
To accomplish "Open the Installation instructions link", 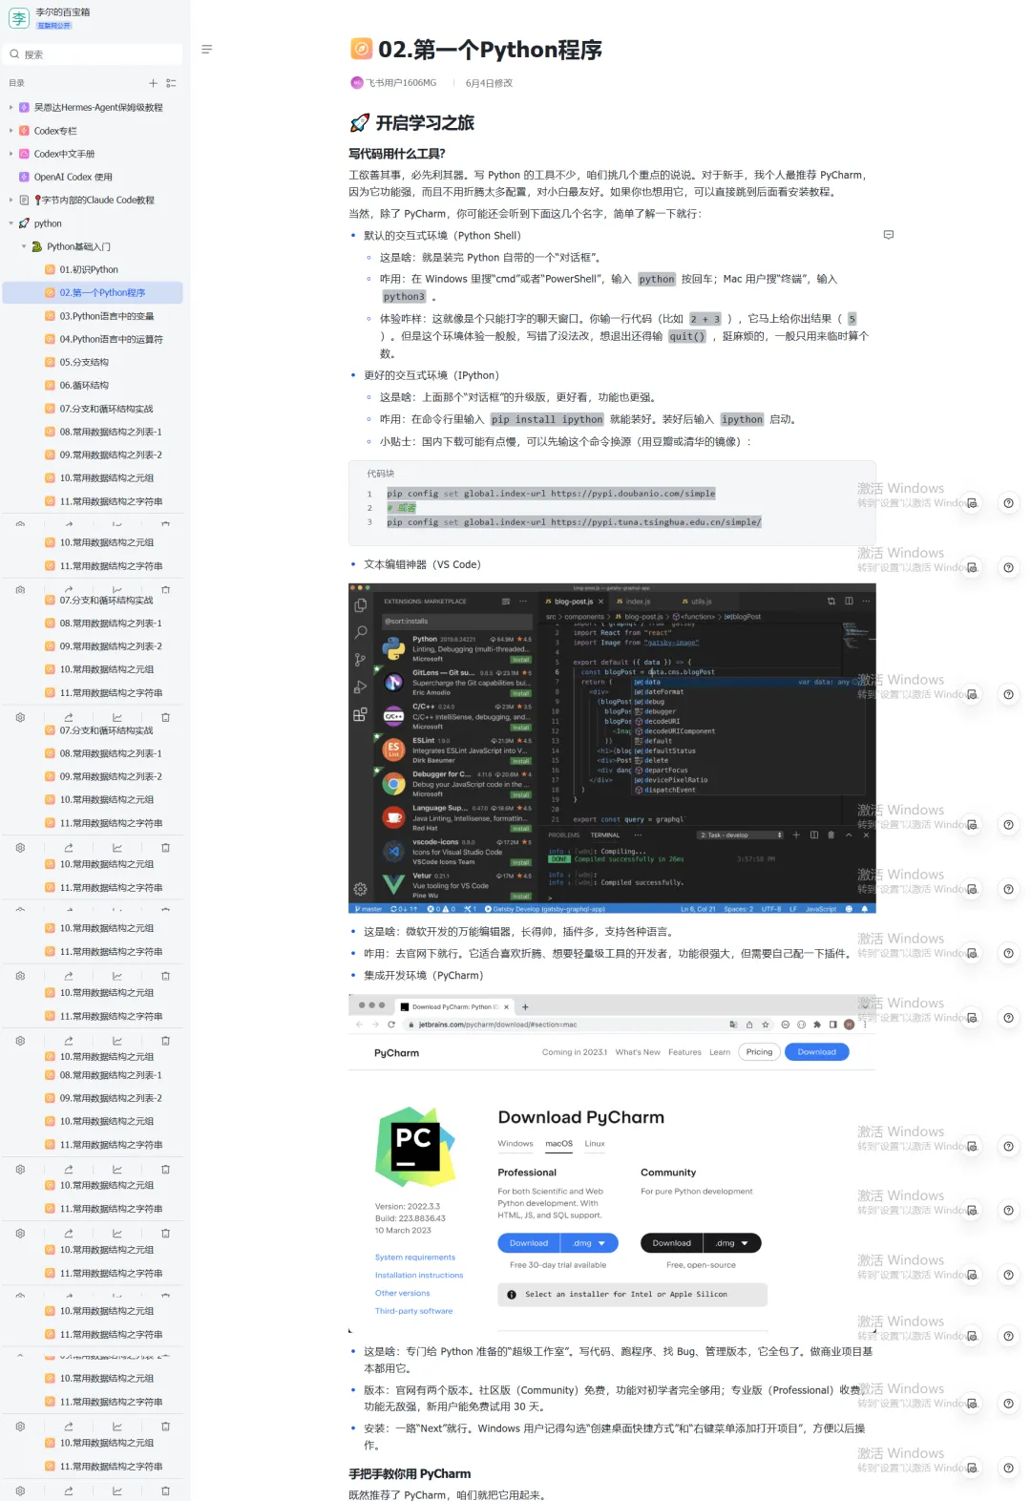I will 419,1276.
